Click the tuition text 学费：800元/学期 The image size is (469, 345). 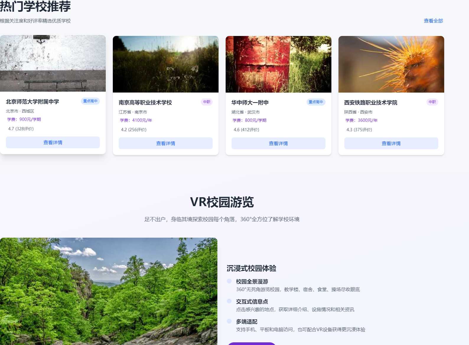[250, 120]
